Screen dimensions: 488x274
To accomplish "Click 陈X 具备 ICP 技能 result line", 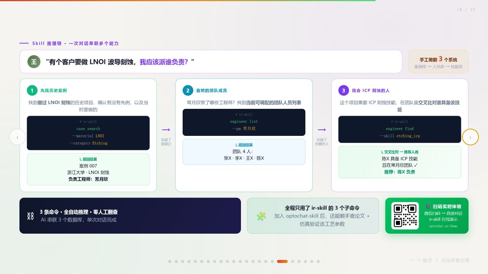I will tap(400, 159).
